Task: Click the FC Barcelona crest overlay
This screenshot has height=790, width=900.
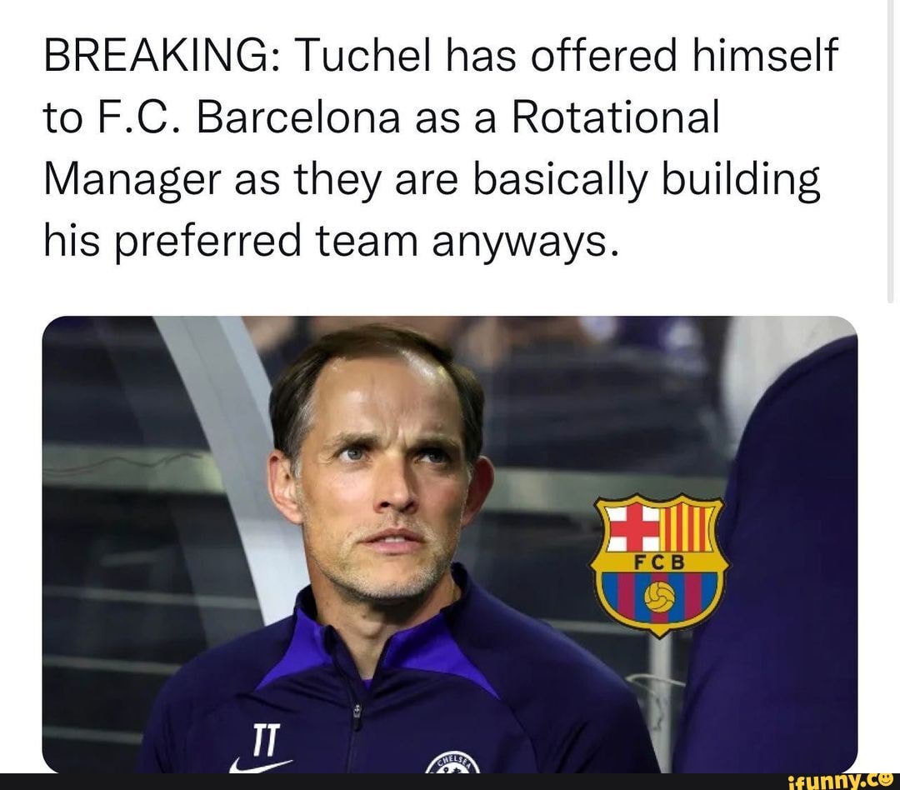Action: 659,566
